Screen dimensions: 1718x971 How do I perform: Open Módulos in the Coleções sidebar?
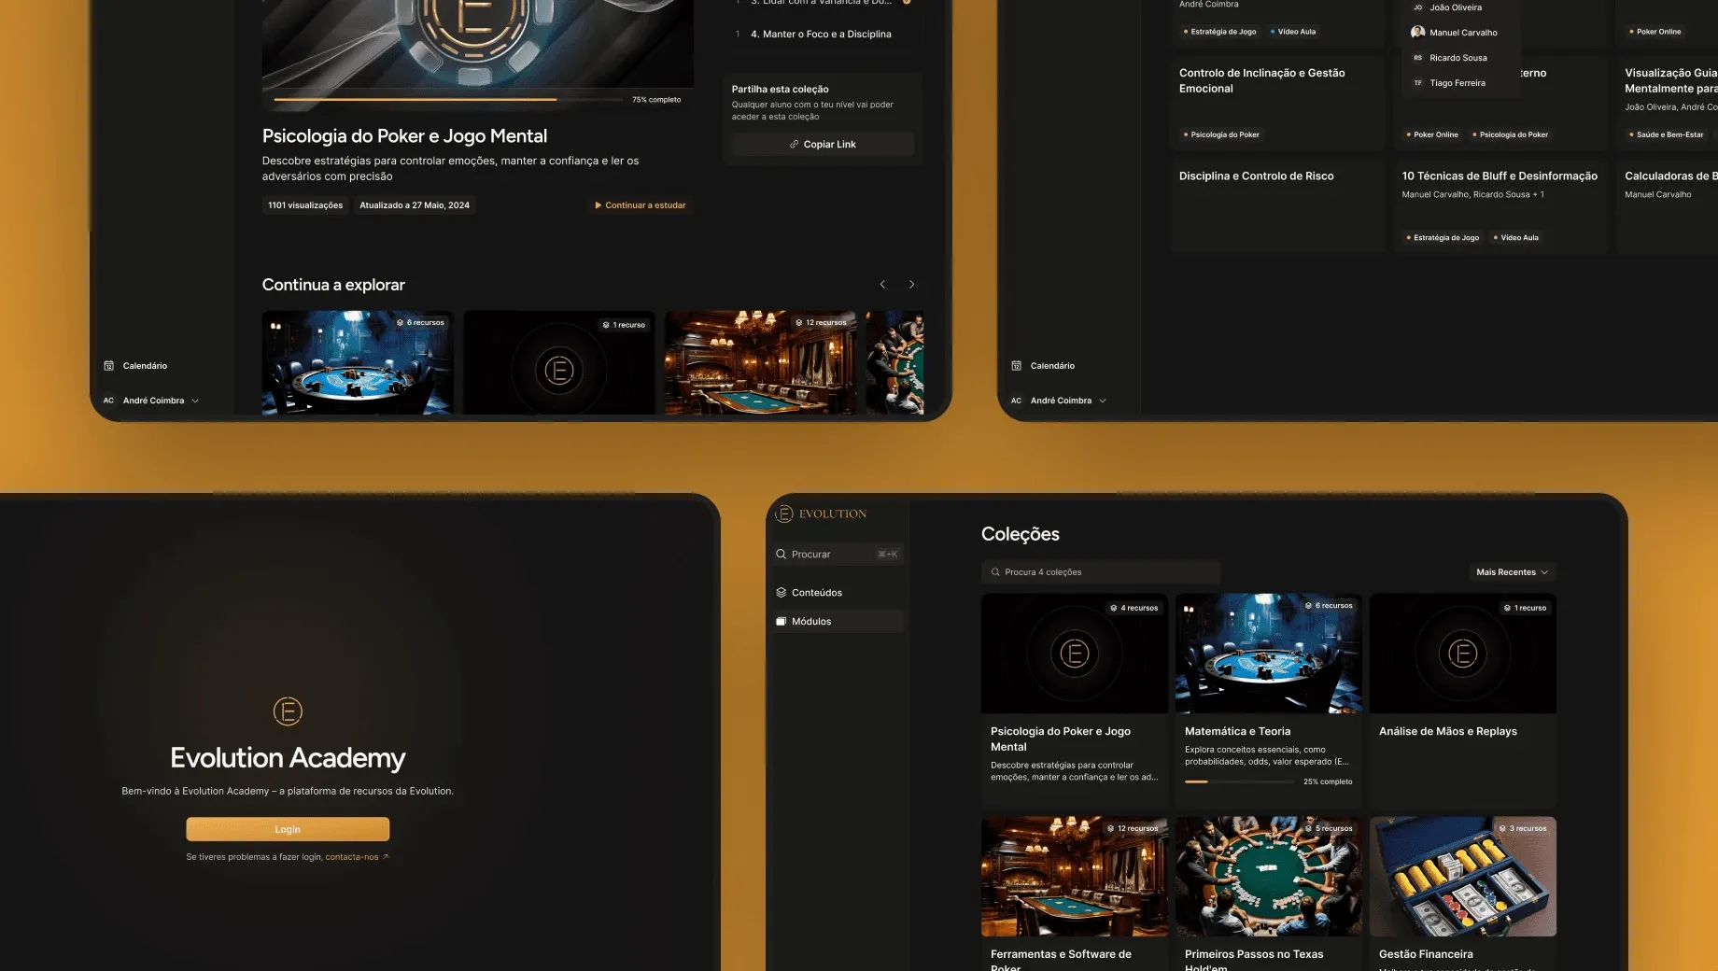click(838, 622)
